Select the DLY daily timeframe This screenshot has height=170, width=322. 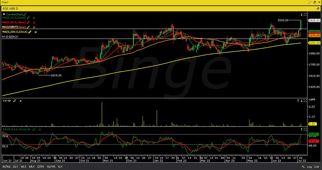click(x=15, y=167)
